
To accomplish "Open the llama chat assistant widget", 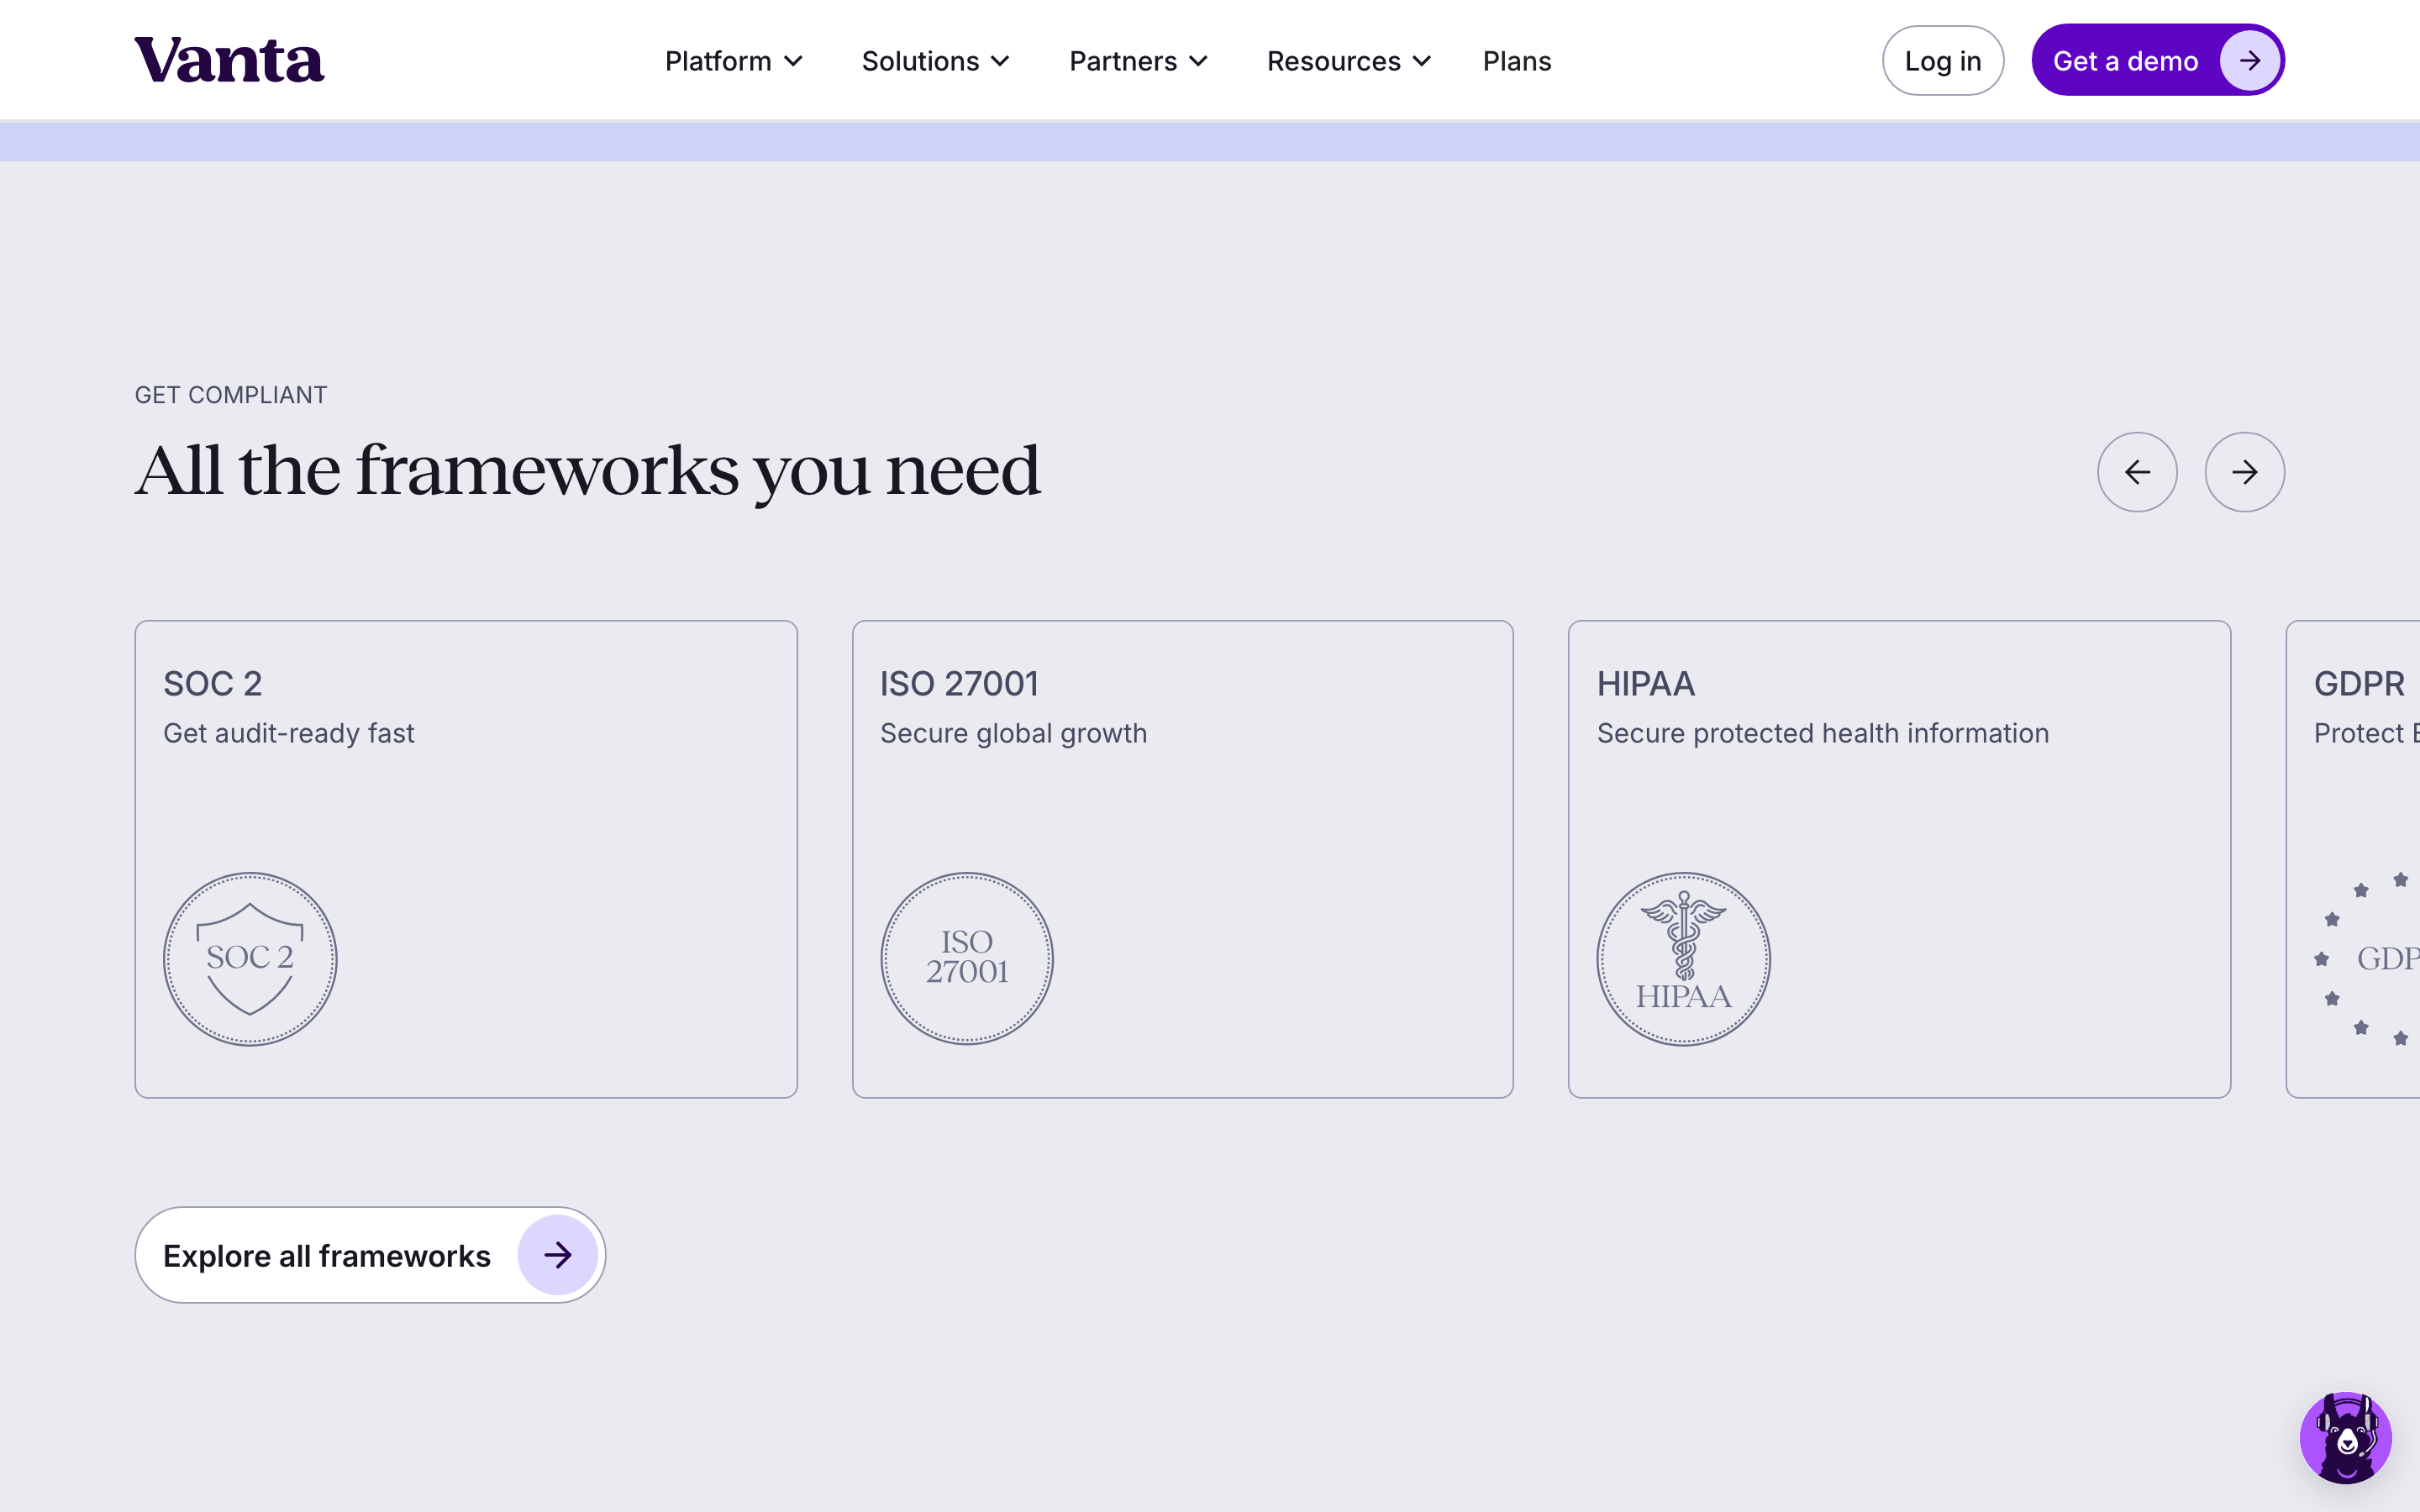I will pyautogui.click(x=2346, y=1437).
